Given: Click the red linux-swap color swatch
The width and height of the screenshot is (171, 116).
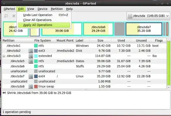Looking at the screenshot, I should pos(36,86).
